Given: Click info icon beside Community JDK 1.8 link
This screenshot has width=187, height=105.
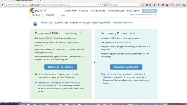Looking at the screenshot, I should 101,74.
